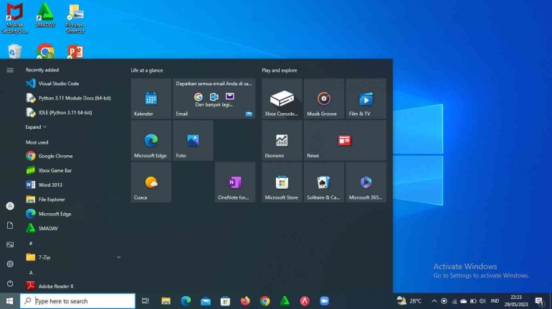552x309 pixels.
Task: Open the notification Action Center
Action: coord(539,301)
